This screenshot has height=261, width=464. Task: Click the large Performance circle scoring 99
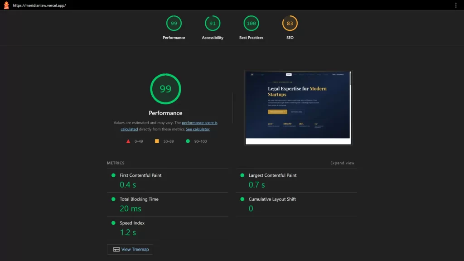pyautogui.click(x=166, y=89)
